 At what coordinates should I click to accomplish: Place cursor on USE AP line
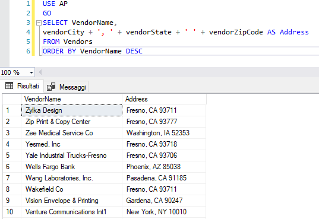tap(55, 4)
